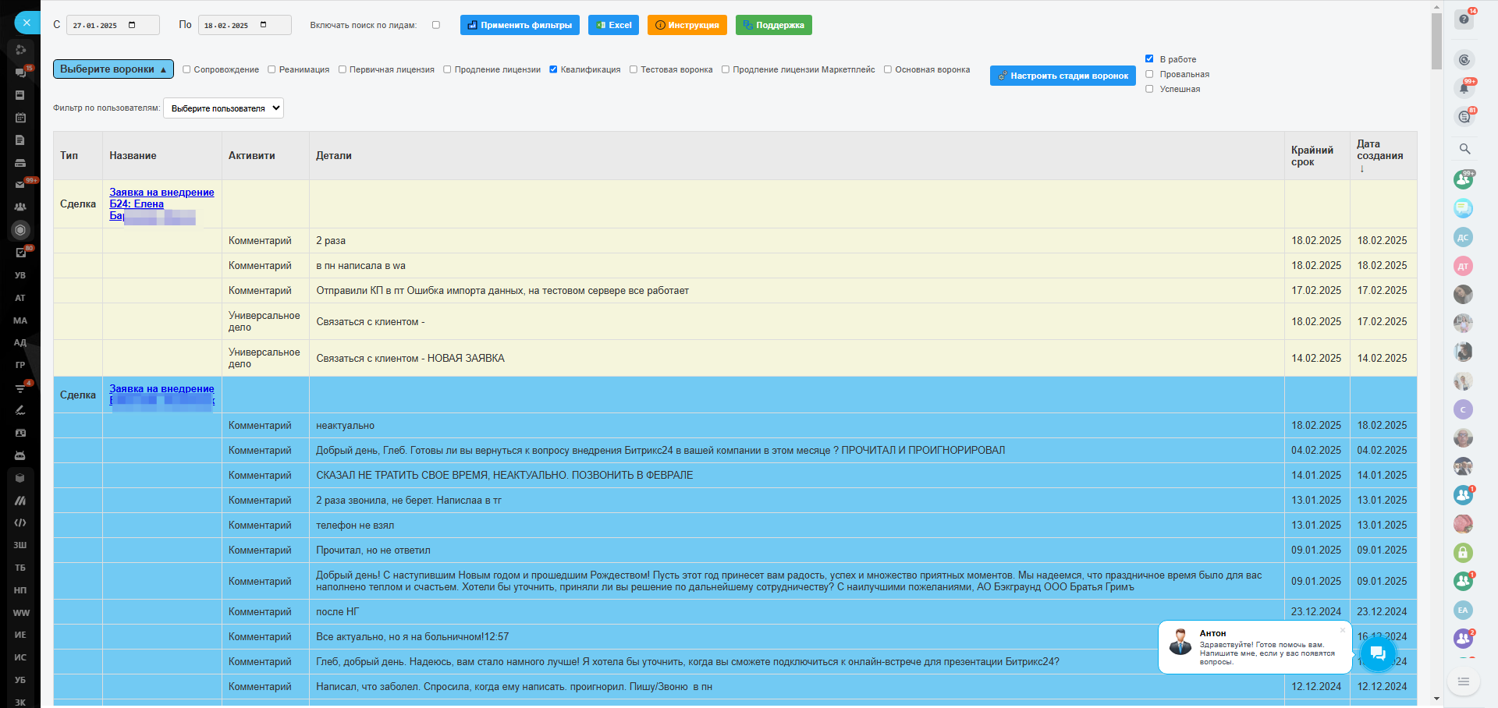1498x708 pixels.
Task: Expand the Выберите воронки dropdown
Action: pyautogui.click(x=113, y=69)
